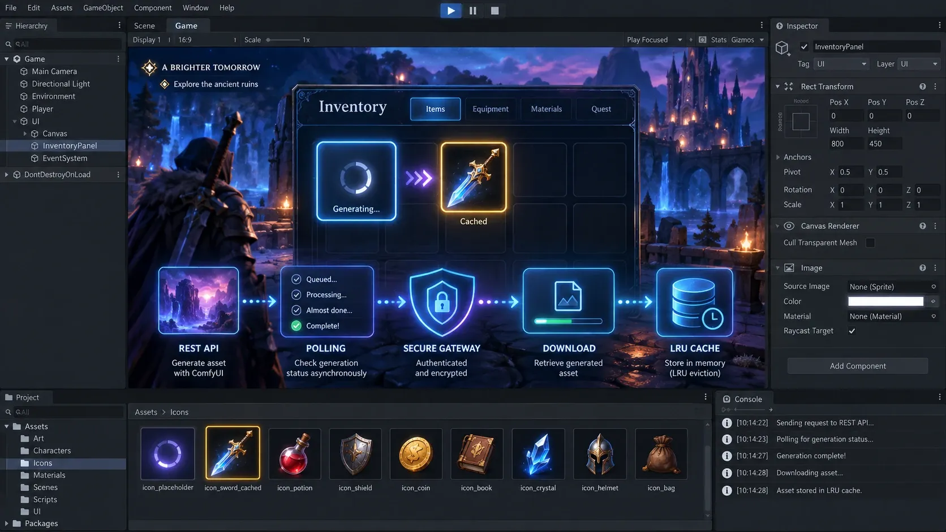
Task: Open Rect Transform component options menu
Action: pos(935,86)
